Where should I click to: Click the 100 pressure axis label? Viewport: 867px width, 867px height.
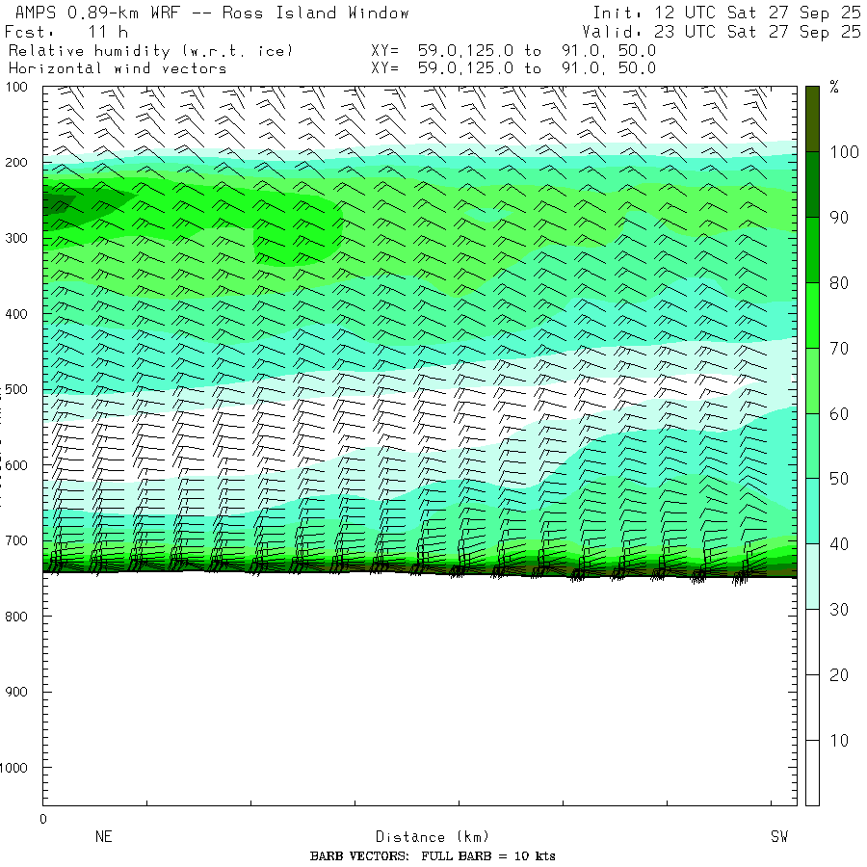coord(16,87)
